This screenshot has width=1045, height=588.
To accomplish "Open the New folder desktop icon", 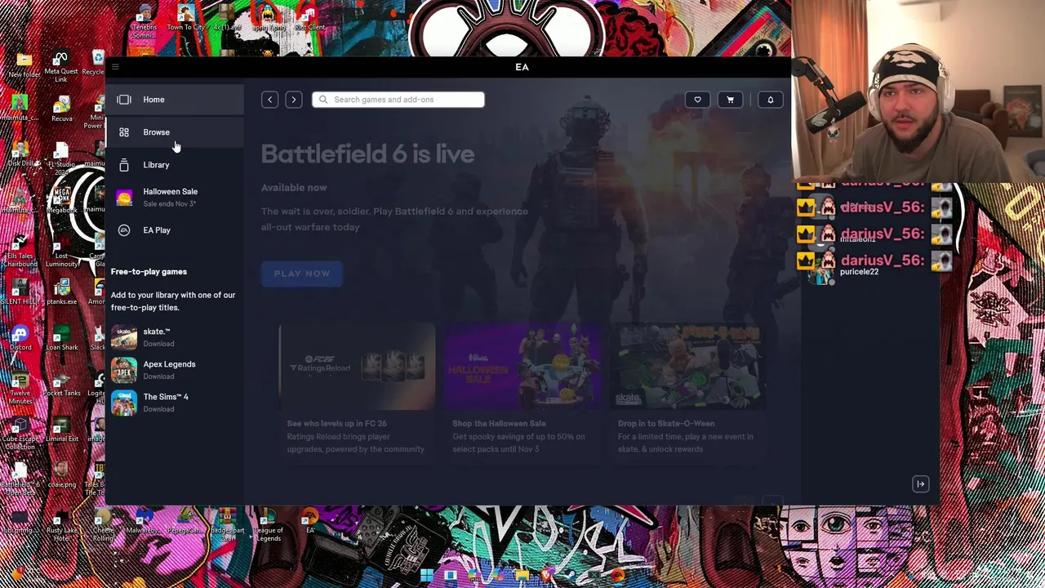I will click(x=24, y=64).
